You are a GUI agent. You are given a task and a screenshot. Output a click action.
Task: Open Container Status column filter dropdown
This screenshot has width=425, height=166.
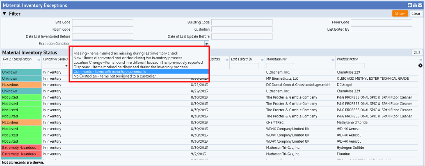point(55,65)
